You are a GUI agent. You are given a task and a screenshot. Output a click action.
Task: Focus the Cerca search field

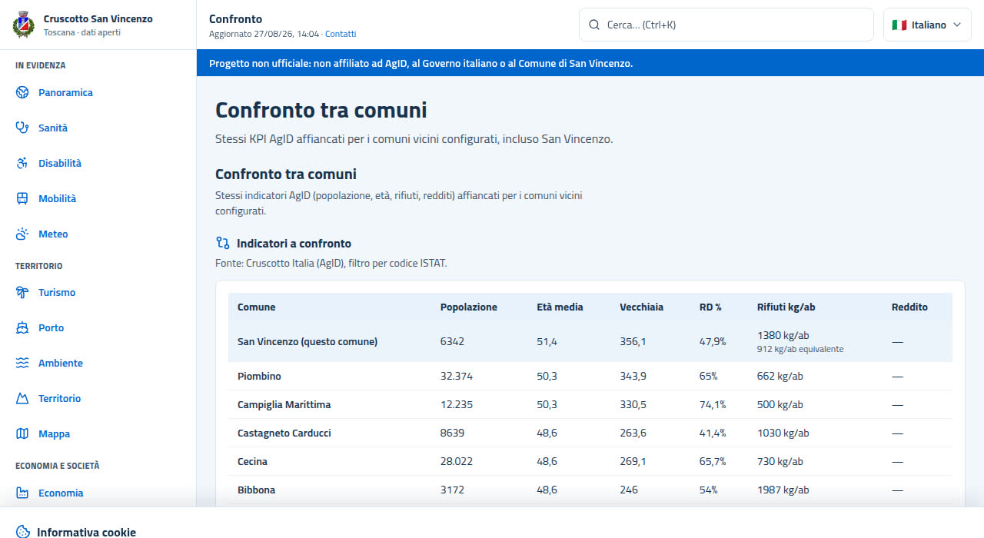click(x=726, y=25)
